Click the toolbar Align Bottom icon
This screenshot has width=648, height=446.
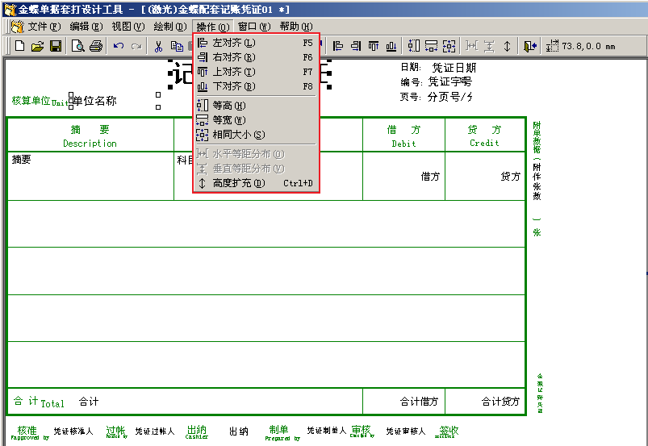pos(391,46)
